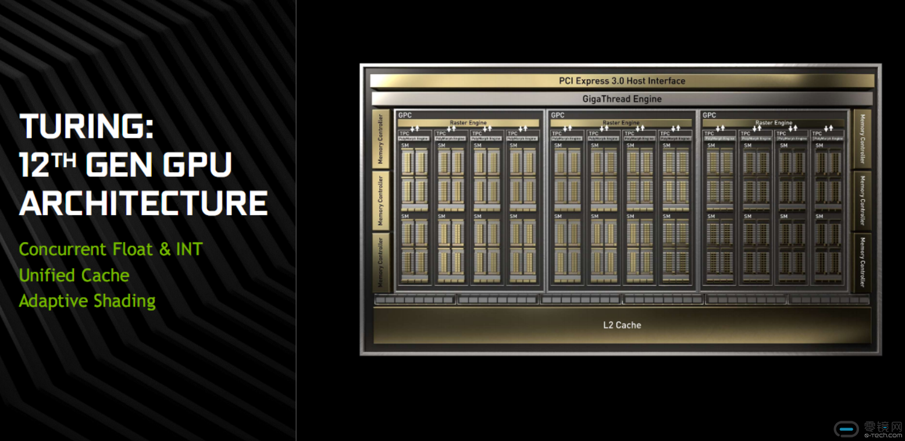
Task: Select the "Unified Cache" bullet text
Action: pos(74,275)
